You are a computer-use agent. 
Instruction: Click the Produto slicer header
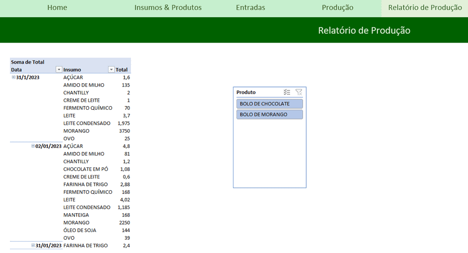point(246,92)
